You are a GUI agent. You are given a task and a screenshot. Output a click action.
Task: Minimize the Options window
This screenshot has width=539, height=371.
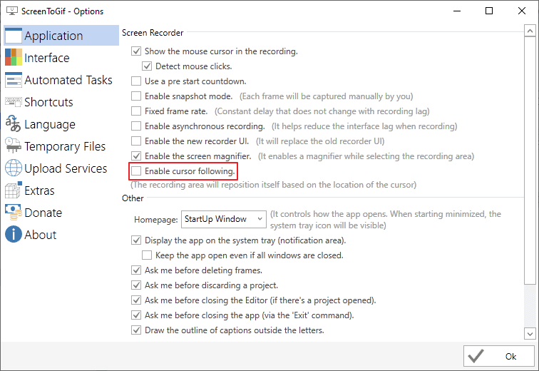click(457, 11)
